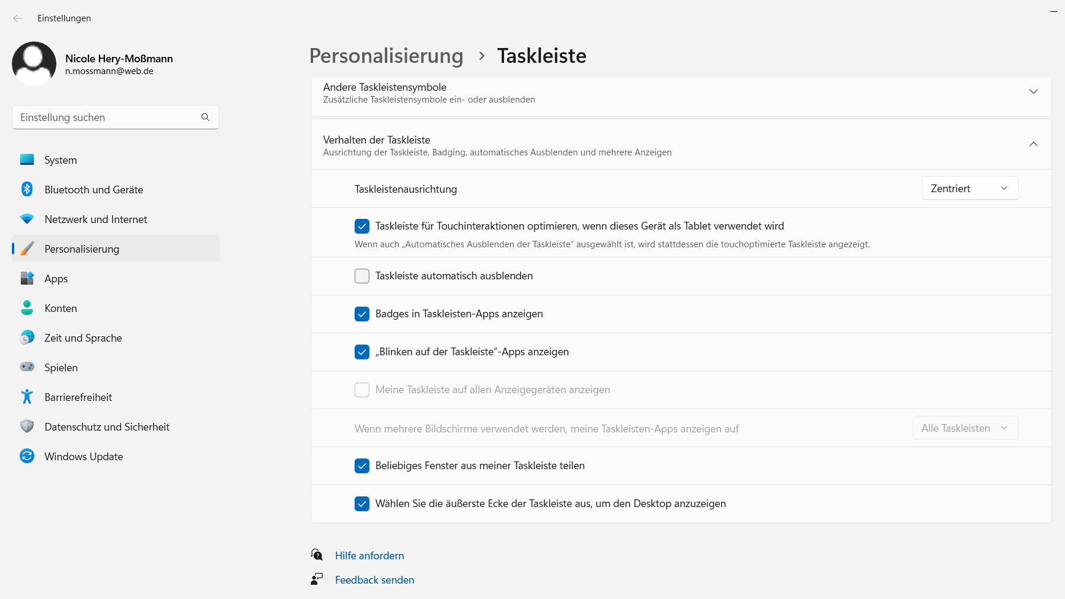Viewport: 1065px width, 599px height.
Task: Open Datenschutz und Sicherheit
Action: click(107, 426)
